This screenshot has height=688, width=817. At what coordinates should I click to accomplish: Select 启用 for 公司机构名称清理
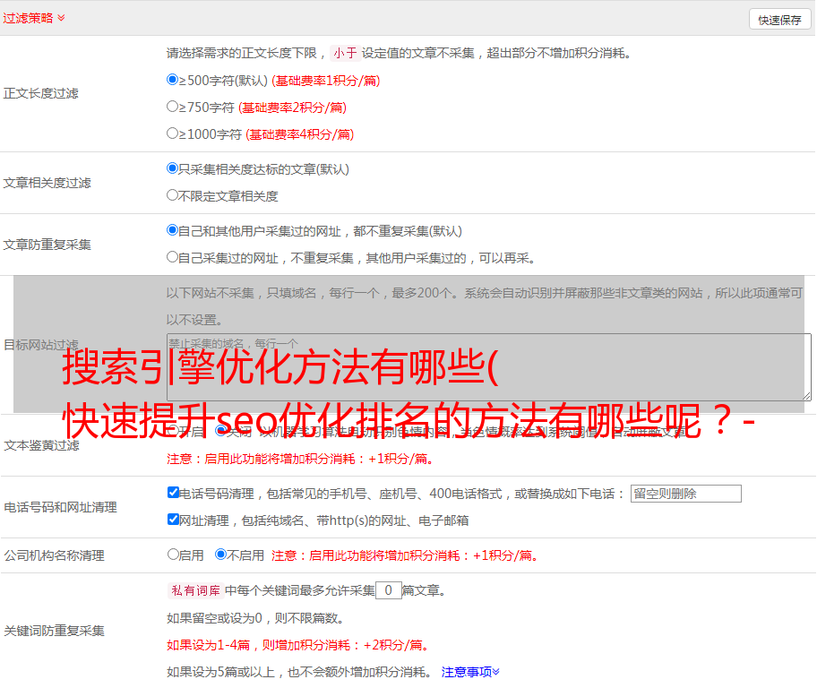[173, 554]
